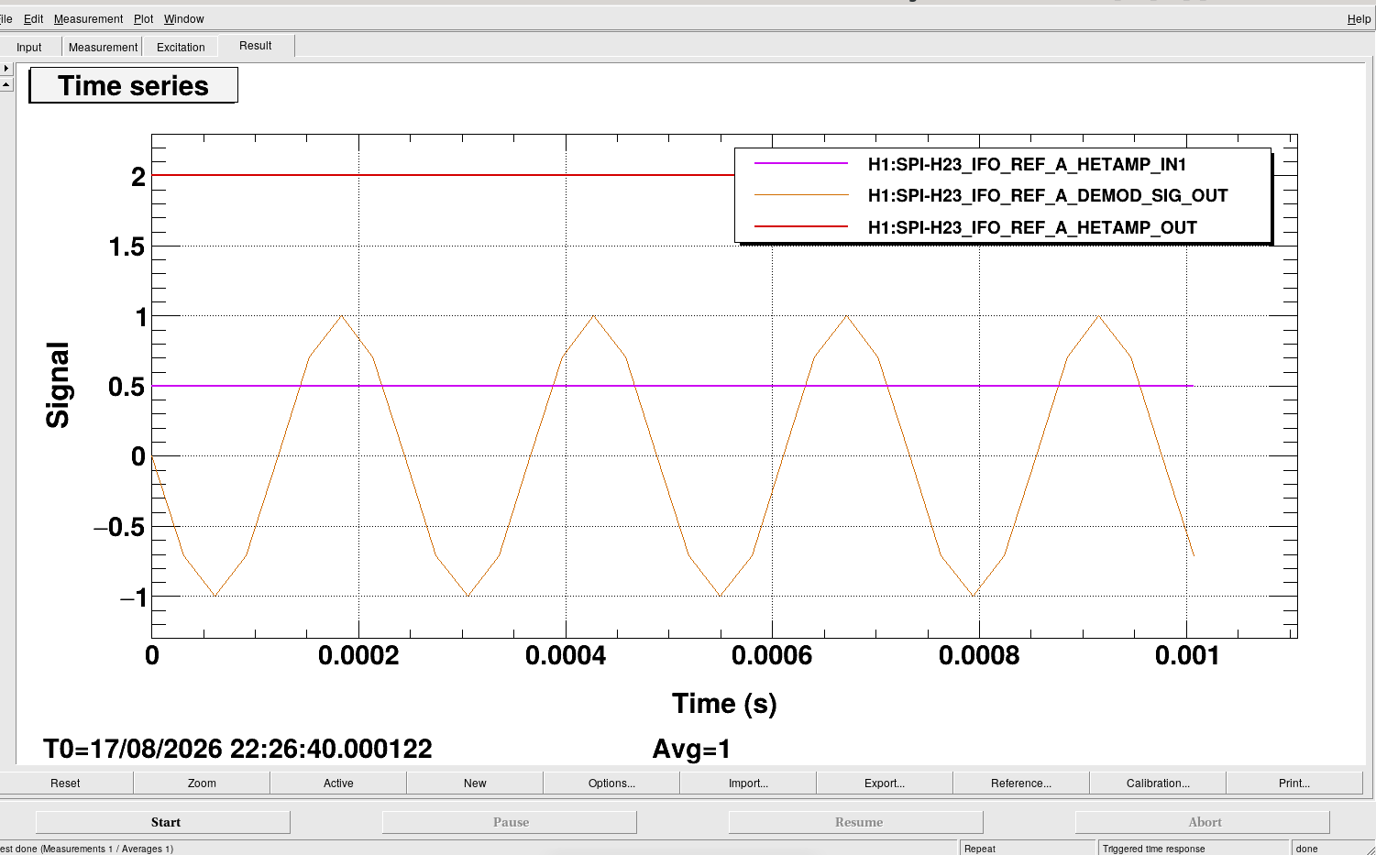Image resolution: width=1376 pixels, height=855 pixels.
Task: Open the Measurement menu
Action: tap(88, 18)
